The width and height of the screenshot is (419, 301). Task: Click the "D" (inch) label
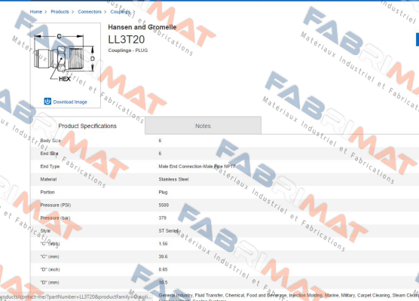click(50, 269)
